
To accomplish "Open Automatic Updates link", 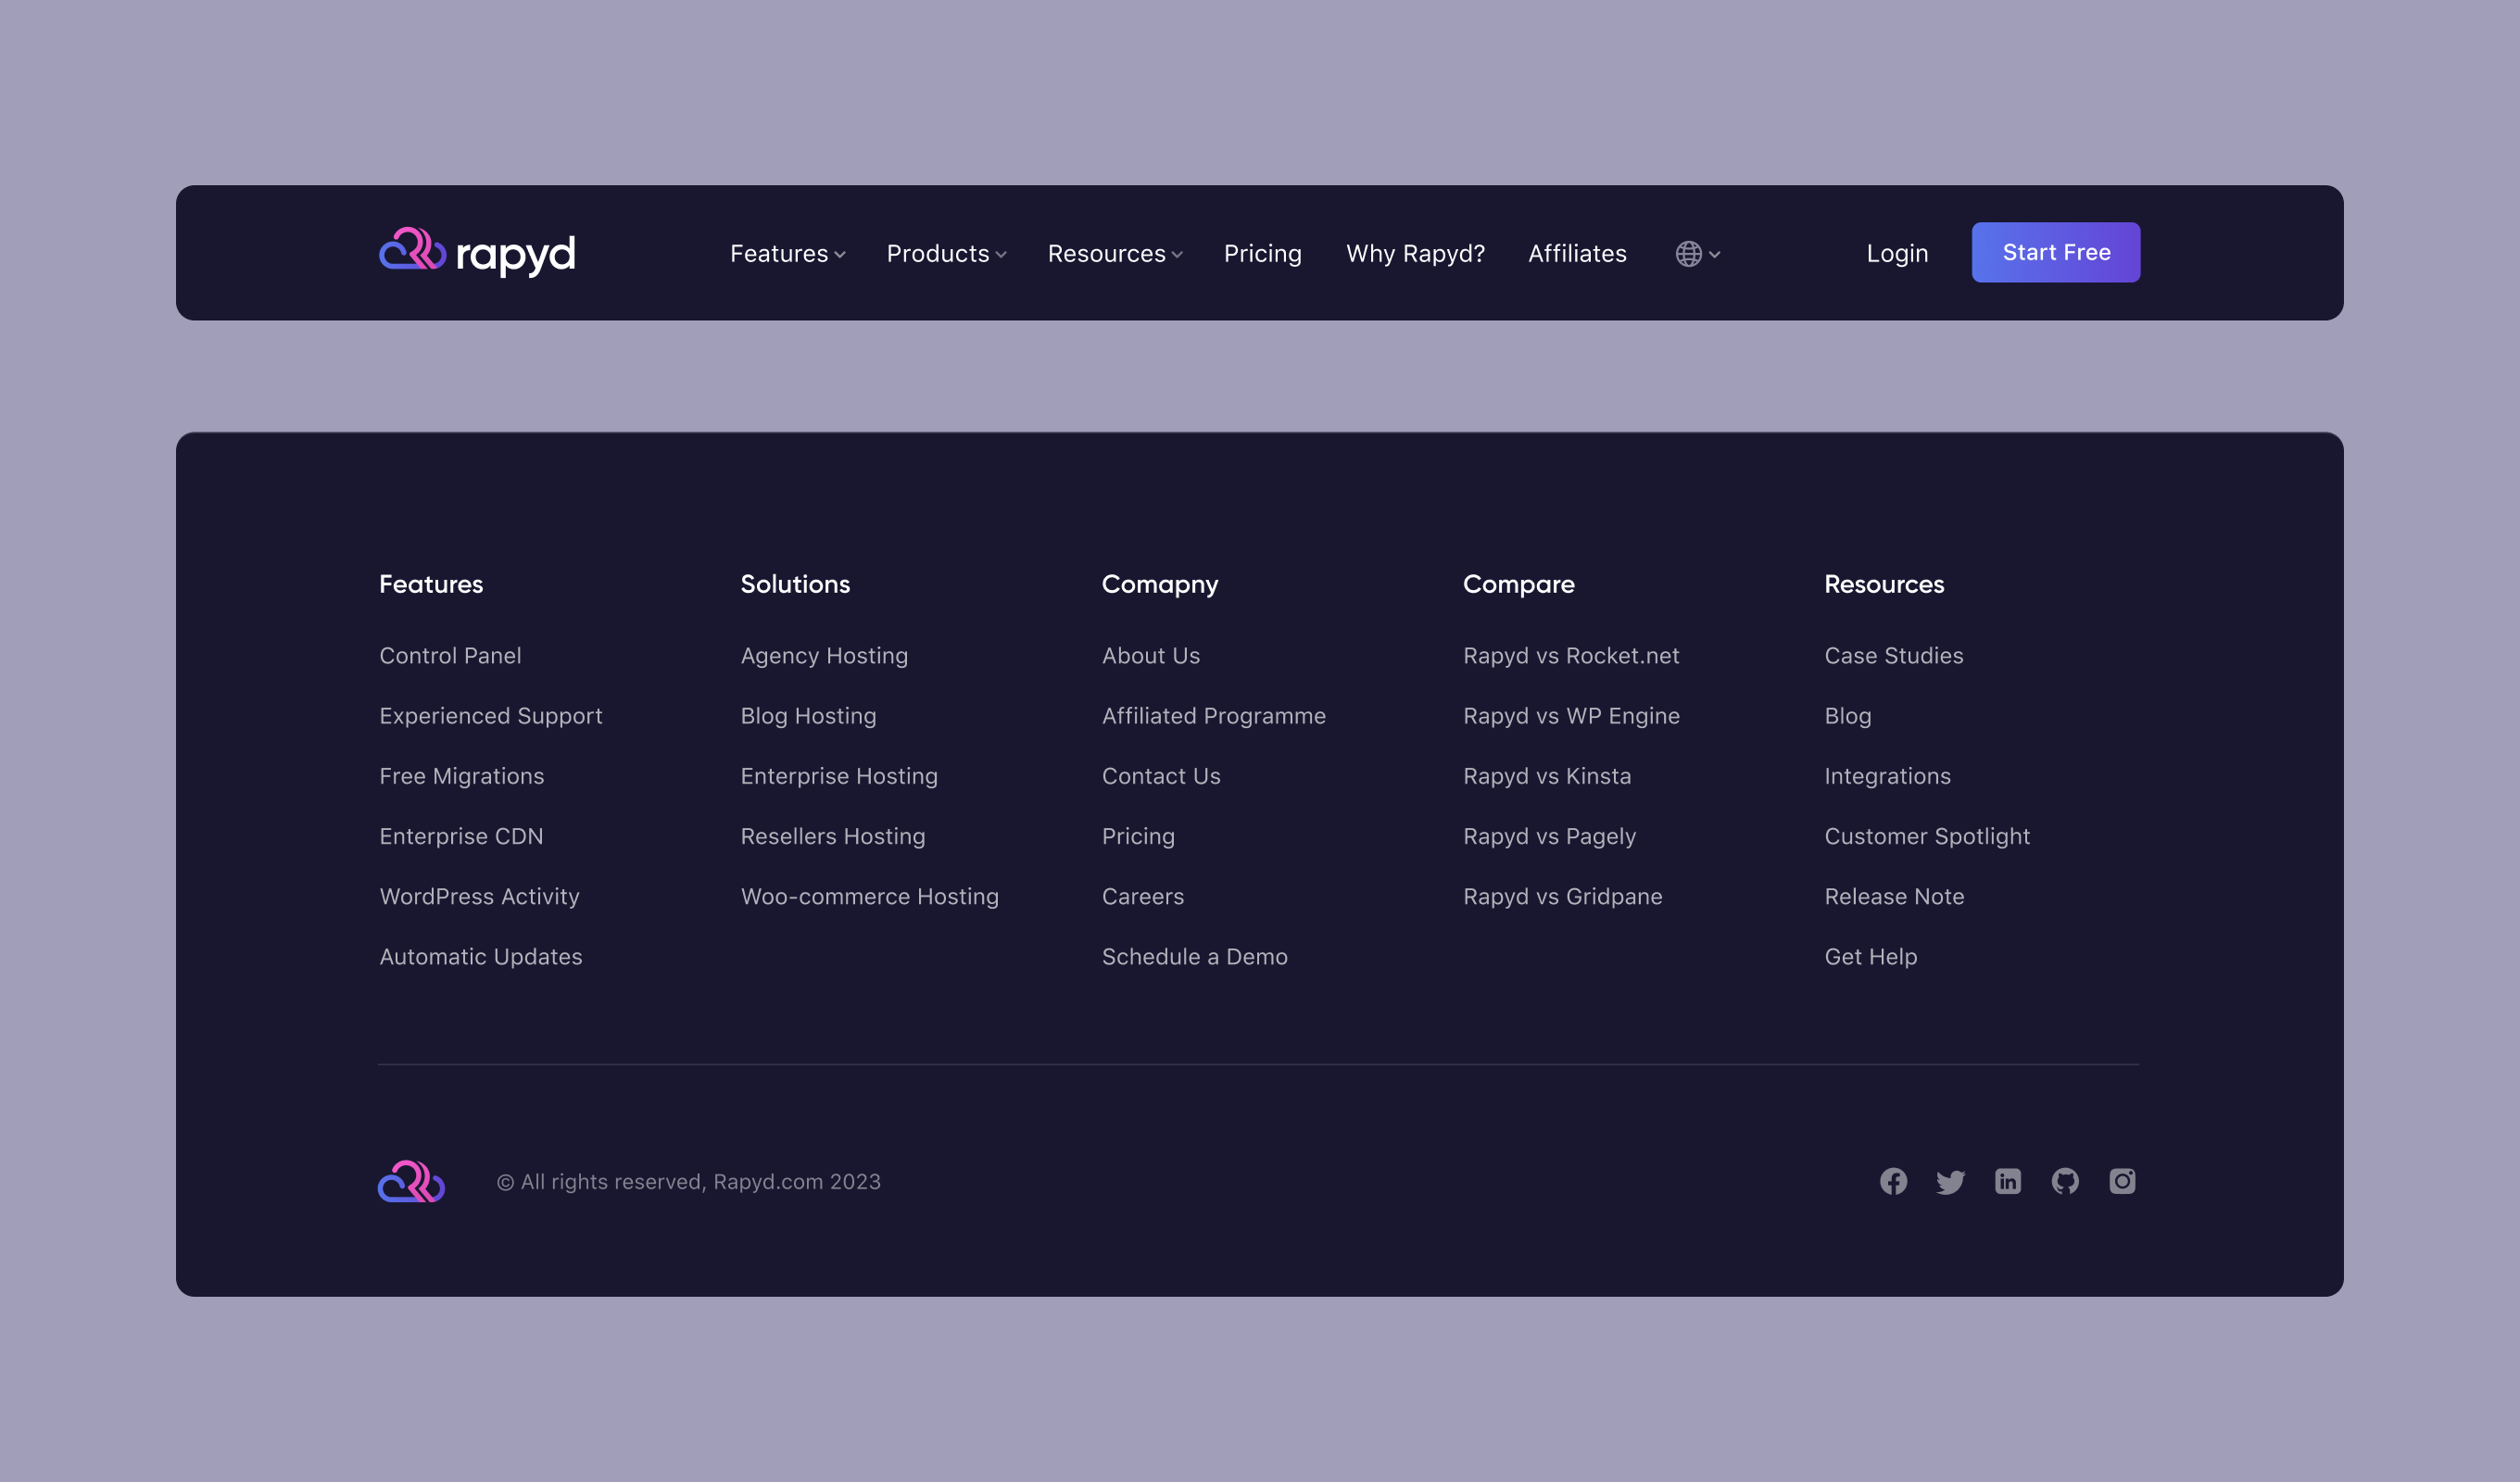I will pyautogui.click(x=481, y=956).
